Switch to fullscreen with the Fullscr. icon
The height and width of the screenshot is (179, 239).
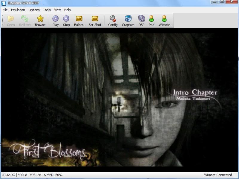79,18
